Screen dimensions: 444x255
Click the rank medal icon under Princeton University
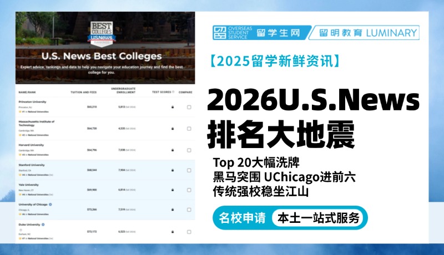click(20, 111)
